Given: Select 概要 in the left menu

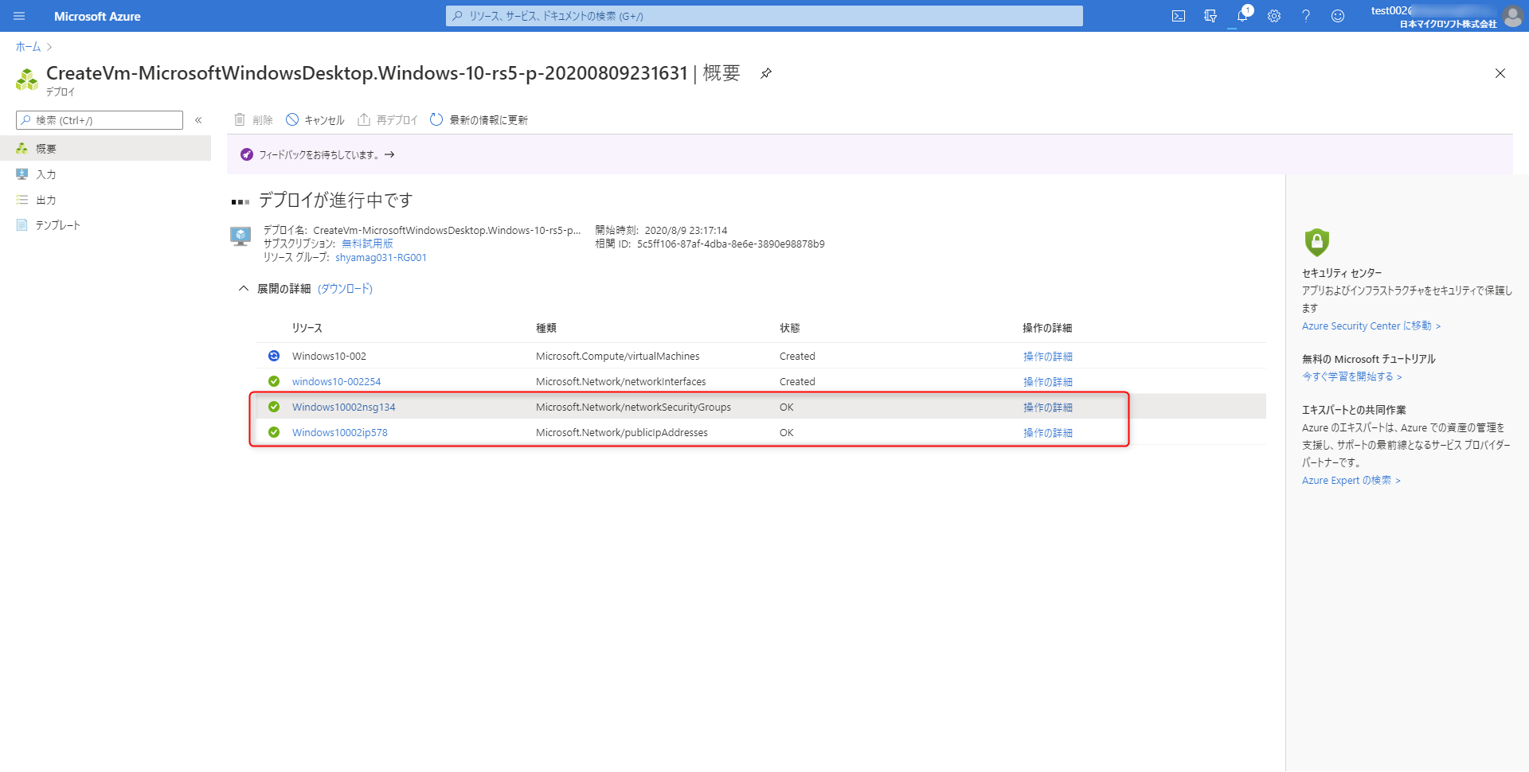Looking at the screenshot, I should coord(105,149).
